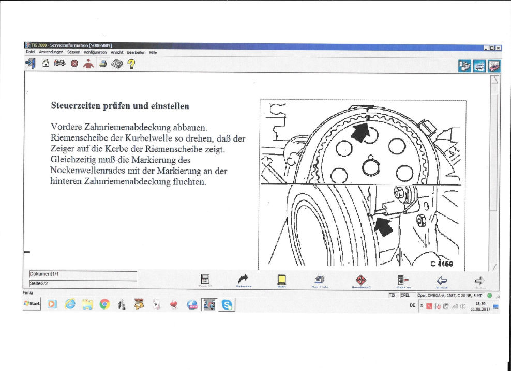Go to the home page icon
The height and width of the screenshot is (371, 511).
[46, 64]
